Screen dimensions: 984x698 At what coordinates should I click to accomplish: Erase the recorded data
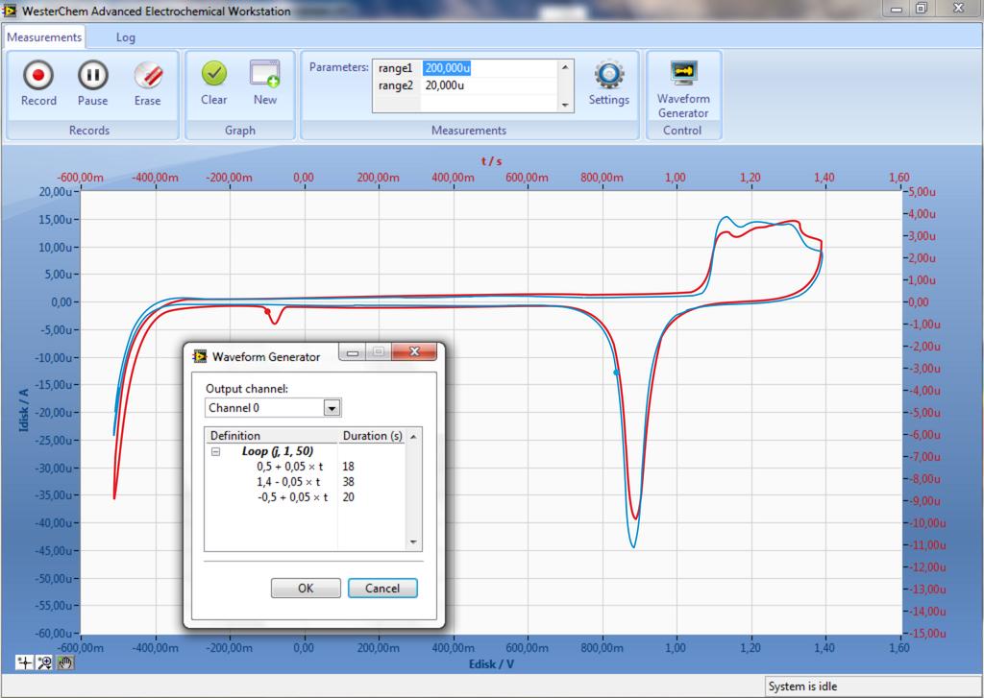[147, 84]
